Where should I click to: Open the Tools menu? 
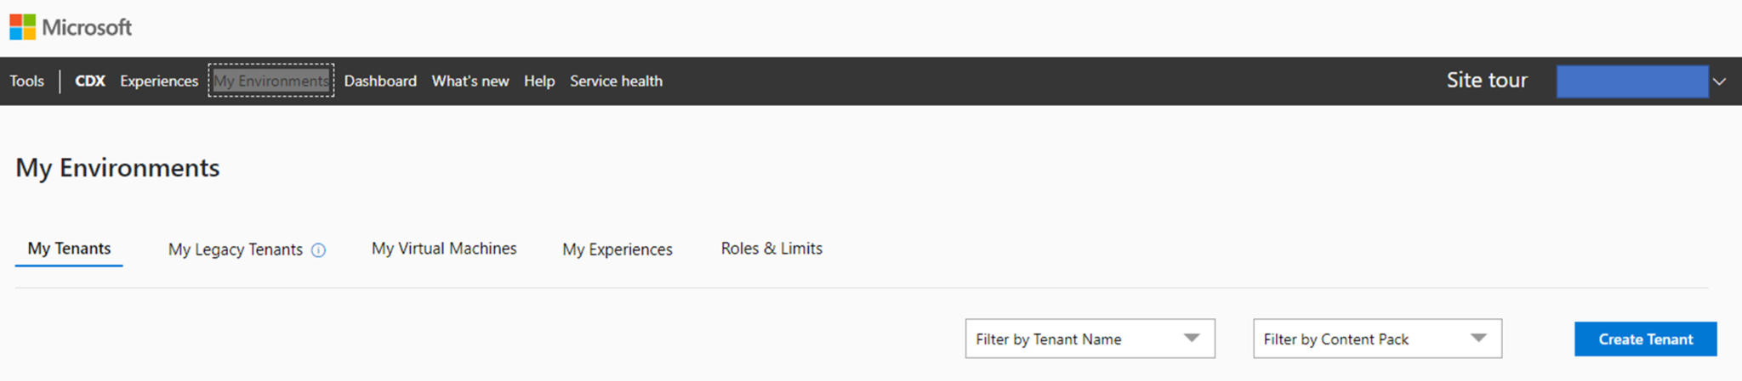point(26,81)
